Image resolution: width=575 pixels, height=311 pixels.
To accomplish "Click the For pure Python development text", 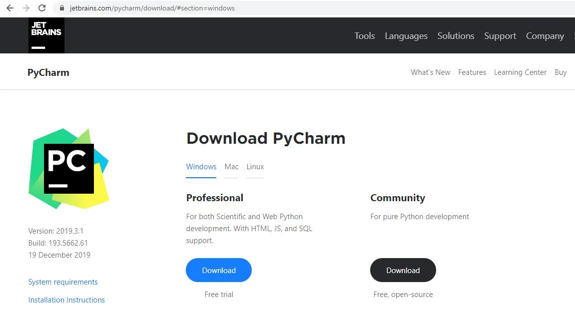I will coord(420,217).
